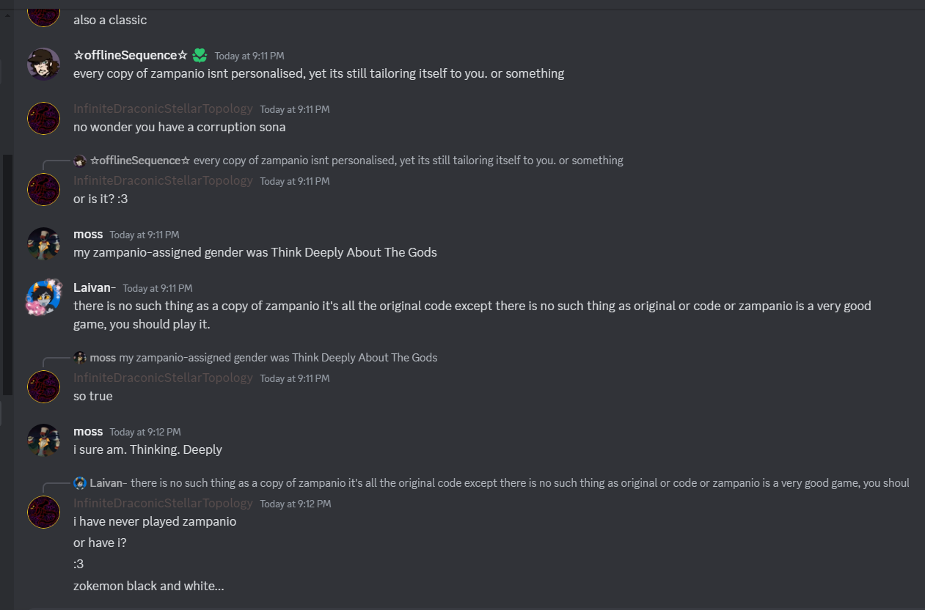Click moss's avatar beside the "Thinking. Deeply" message
This screenshot has width=925, height=610.
click(x=43, y=440)
